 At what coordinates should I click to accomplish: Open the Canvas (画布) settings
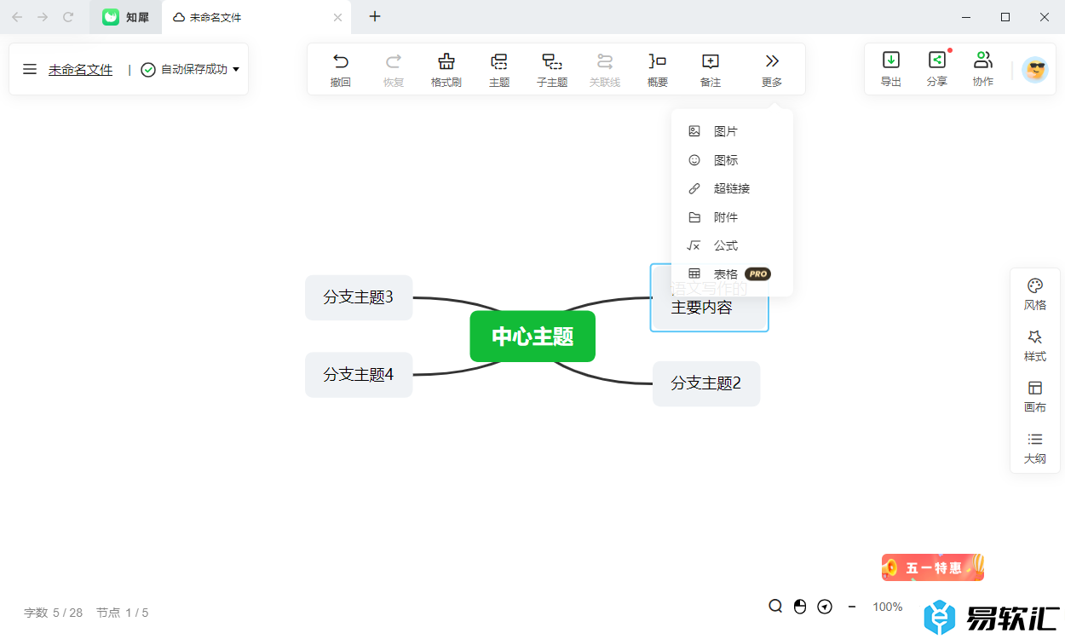click(1035, 396)
